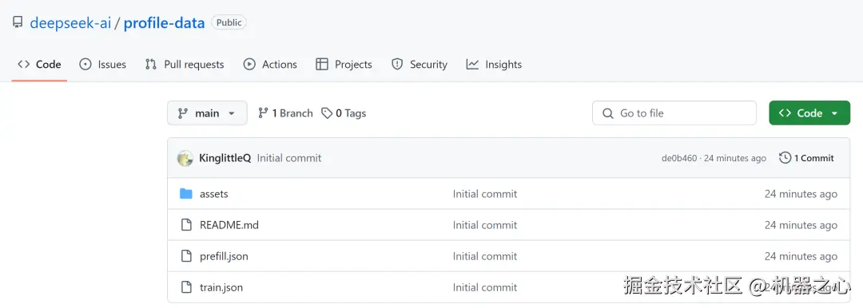The width and height of the screenshot is (863, 308).
Task: Click the tag icon beside 0 Tags
Action: (327, 113)
